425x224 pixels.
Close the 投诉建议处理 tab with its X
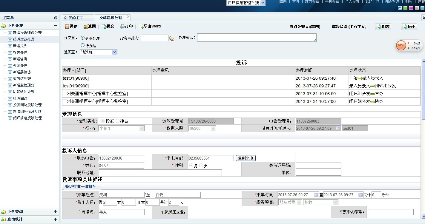click(128, 17)
